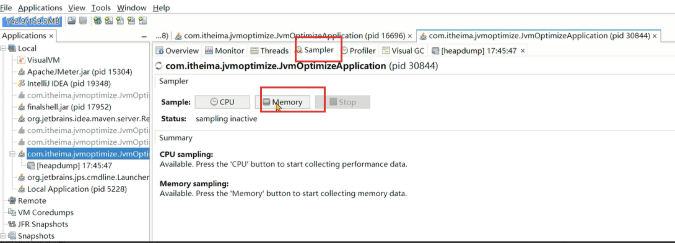Select the JFR Snapshots node

click(x=43, y=224)
